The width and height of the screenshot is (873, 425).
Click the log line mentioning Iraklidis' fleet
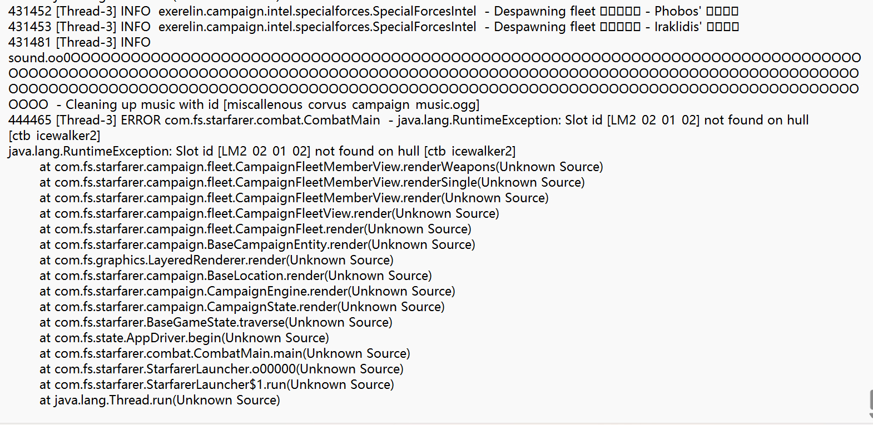coord(373,27)
